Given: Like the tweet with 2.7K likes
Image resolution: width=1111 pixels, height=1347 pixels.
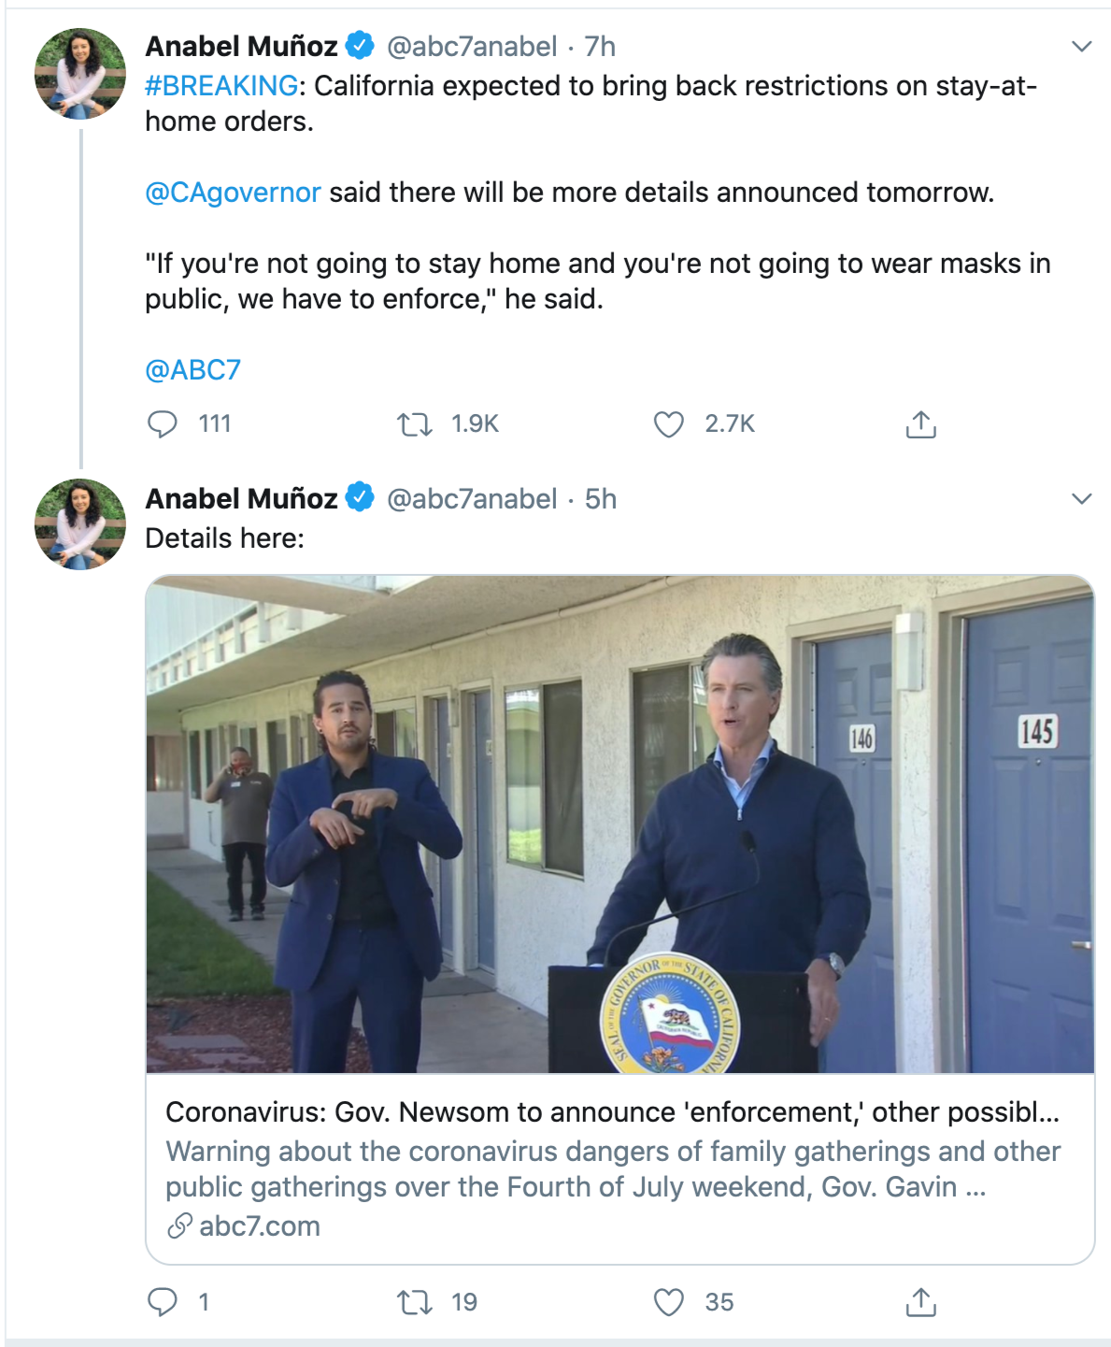Looking at the screenshot, I should pos(668,424).
